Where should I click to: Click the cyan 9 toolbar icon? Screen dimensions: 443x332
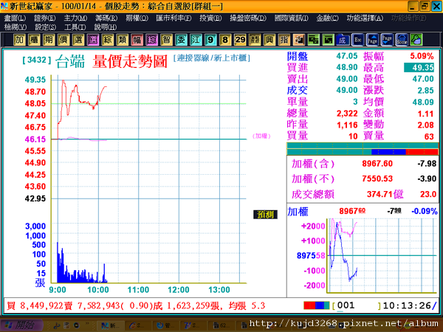(210, 40)
